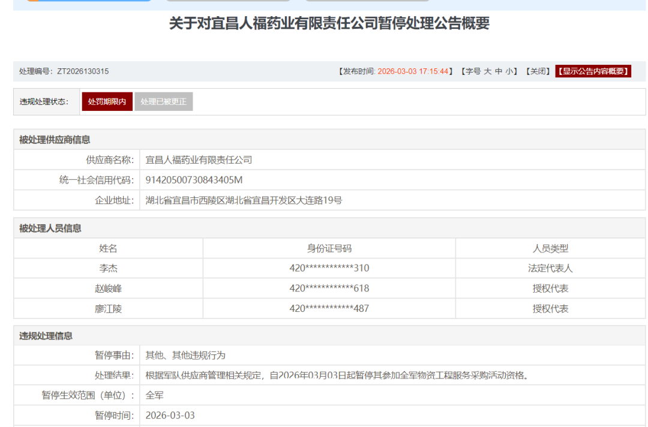This screenshot has height=427, width=648.
Task: Click the 法定代表人 cell
Action: (550, 269)
